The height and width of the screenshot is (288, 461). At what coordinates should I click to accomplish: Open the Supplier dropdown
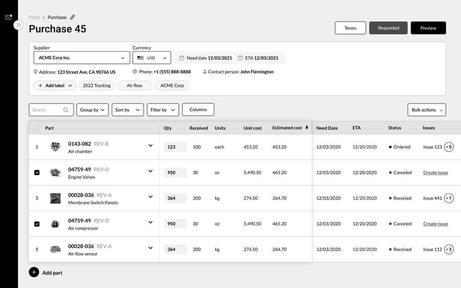pos(81,58)
